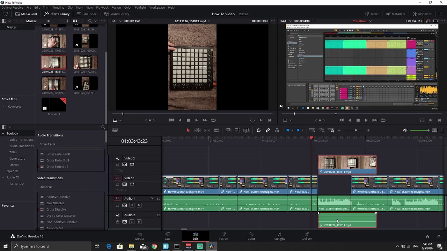Screen dimensions: 447x251
Task: Open Google Chrome from the taskbar
Action: pyautogui.click(x=154, y=246)
